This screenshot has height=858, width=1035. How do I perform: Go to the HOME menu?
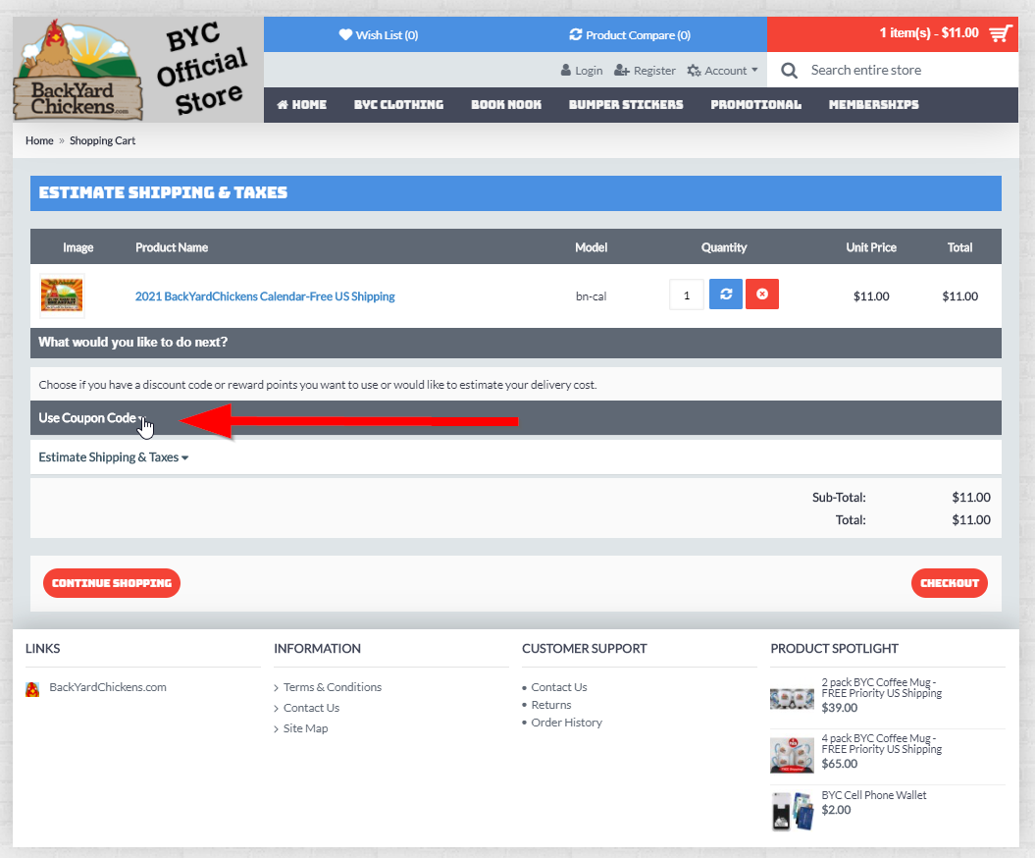point(301,104)
